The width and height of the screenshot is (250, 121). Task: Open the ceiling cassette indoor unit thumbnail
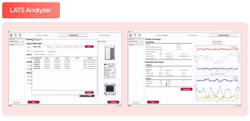click(110, 89)
